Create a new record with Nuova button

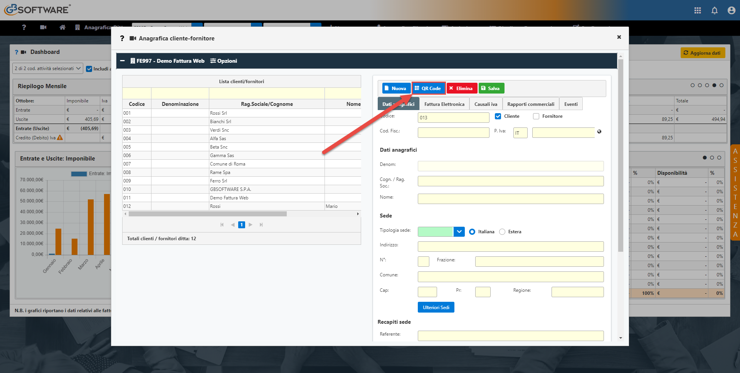tap(396, 88)
